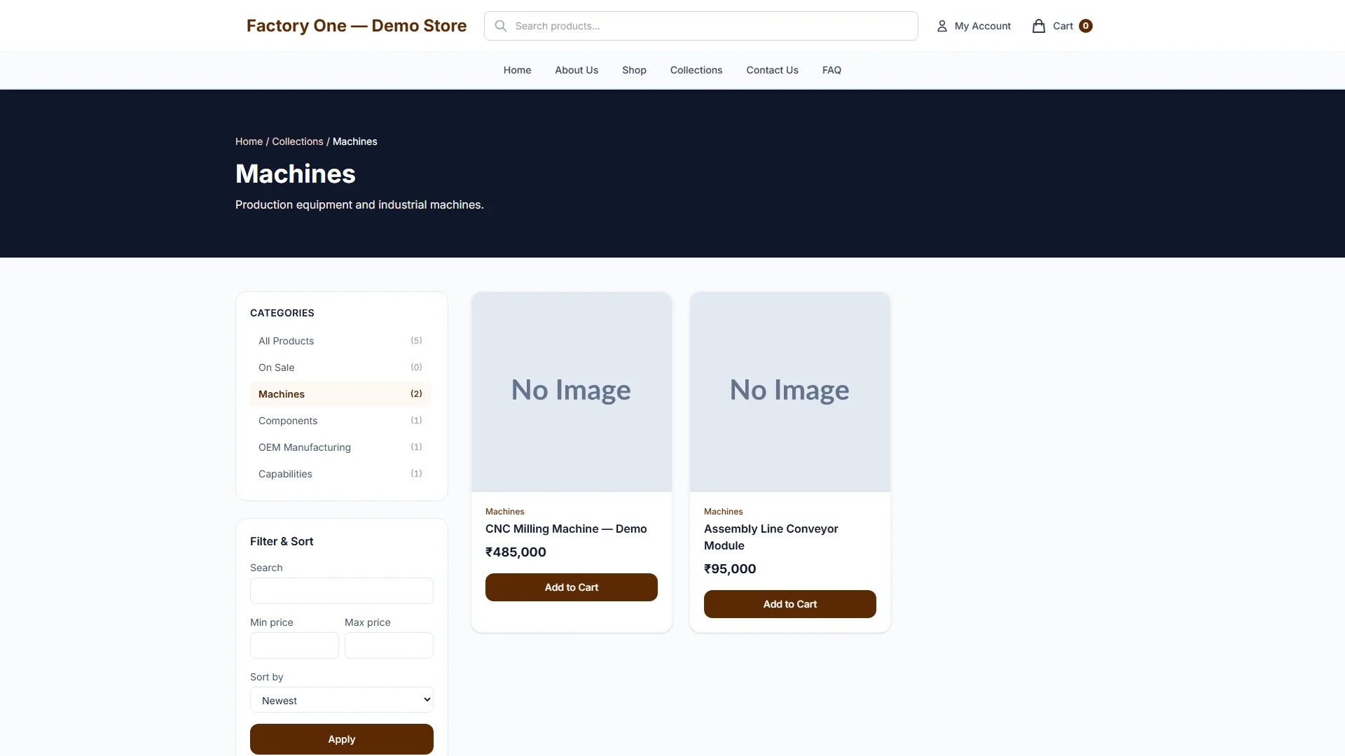
Task: Click the production equipment description text
Action: click(x=359, y=205)
